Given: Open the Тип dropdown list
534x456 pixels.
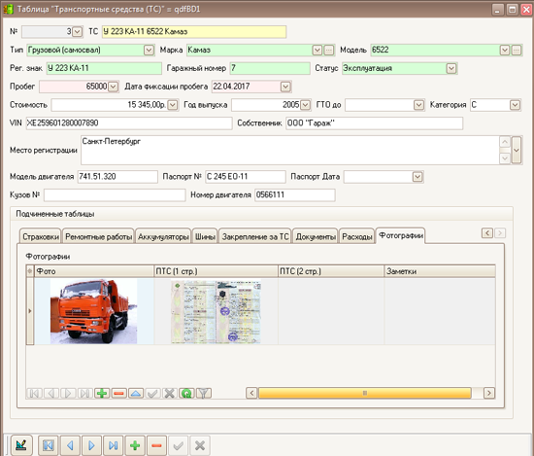Looking at the screenshot, I should (149, 51).
